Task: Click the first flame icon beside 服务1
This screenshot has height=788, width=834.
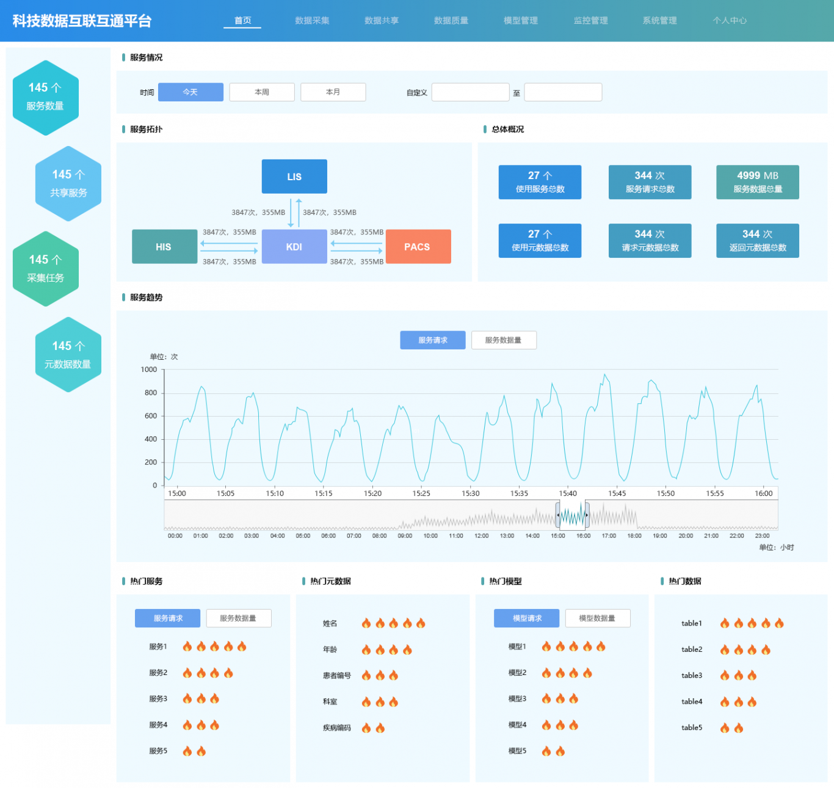Action: click(x=187, y=646)
